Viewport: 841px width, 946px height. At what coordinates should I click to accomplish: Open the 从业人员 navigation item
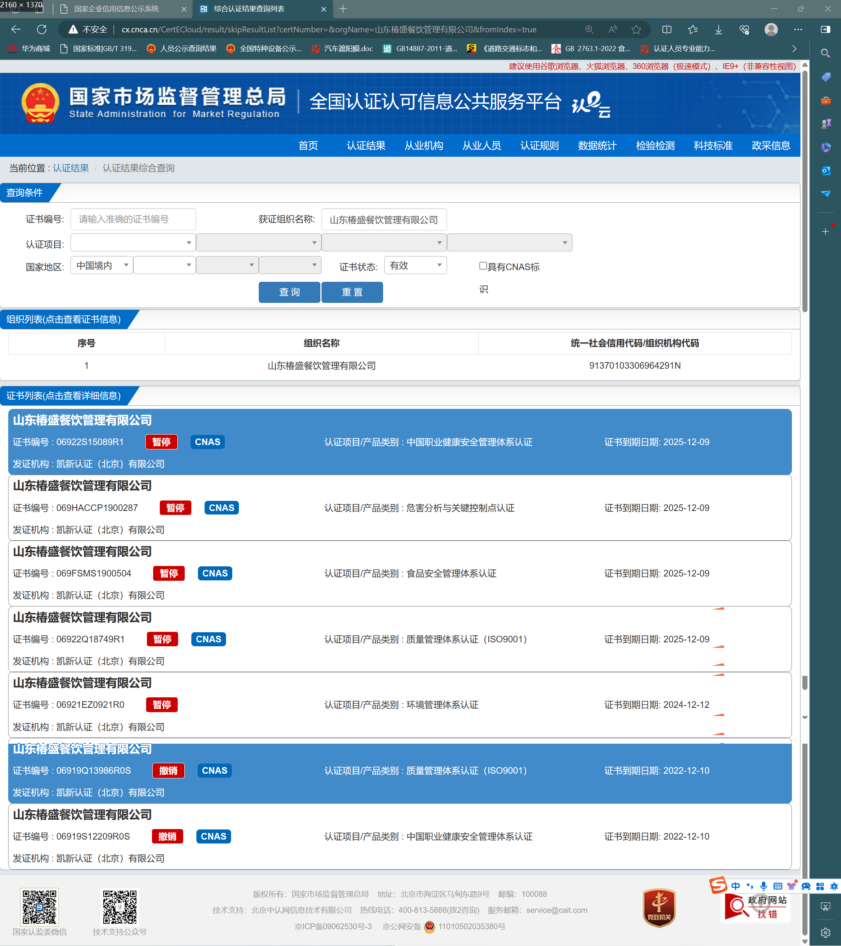[x=482, y=146]
